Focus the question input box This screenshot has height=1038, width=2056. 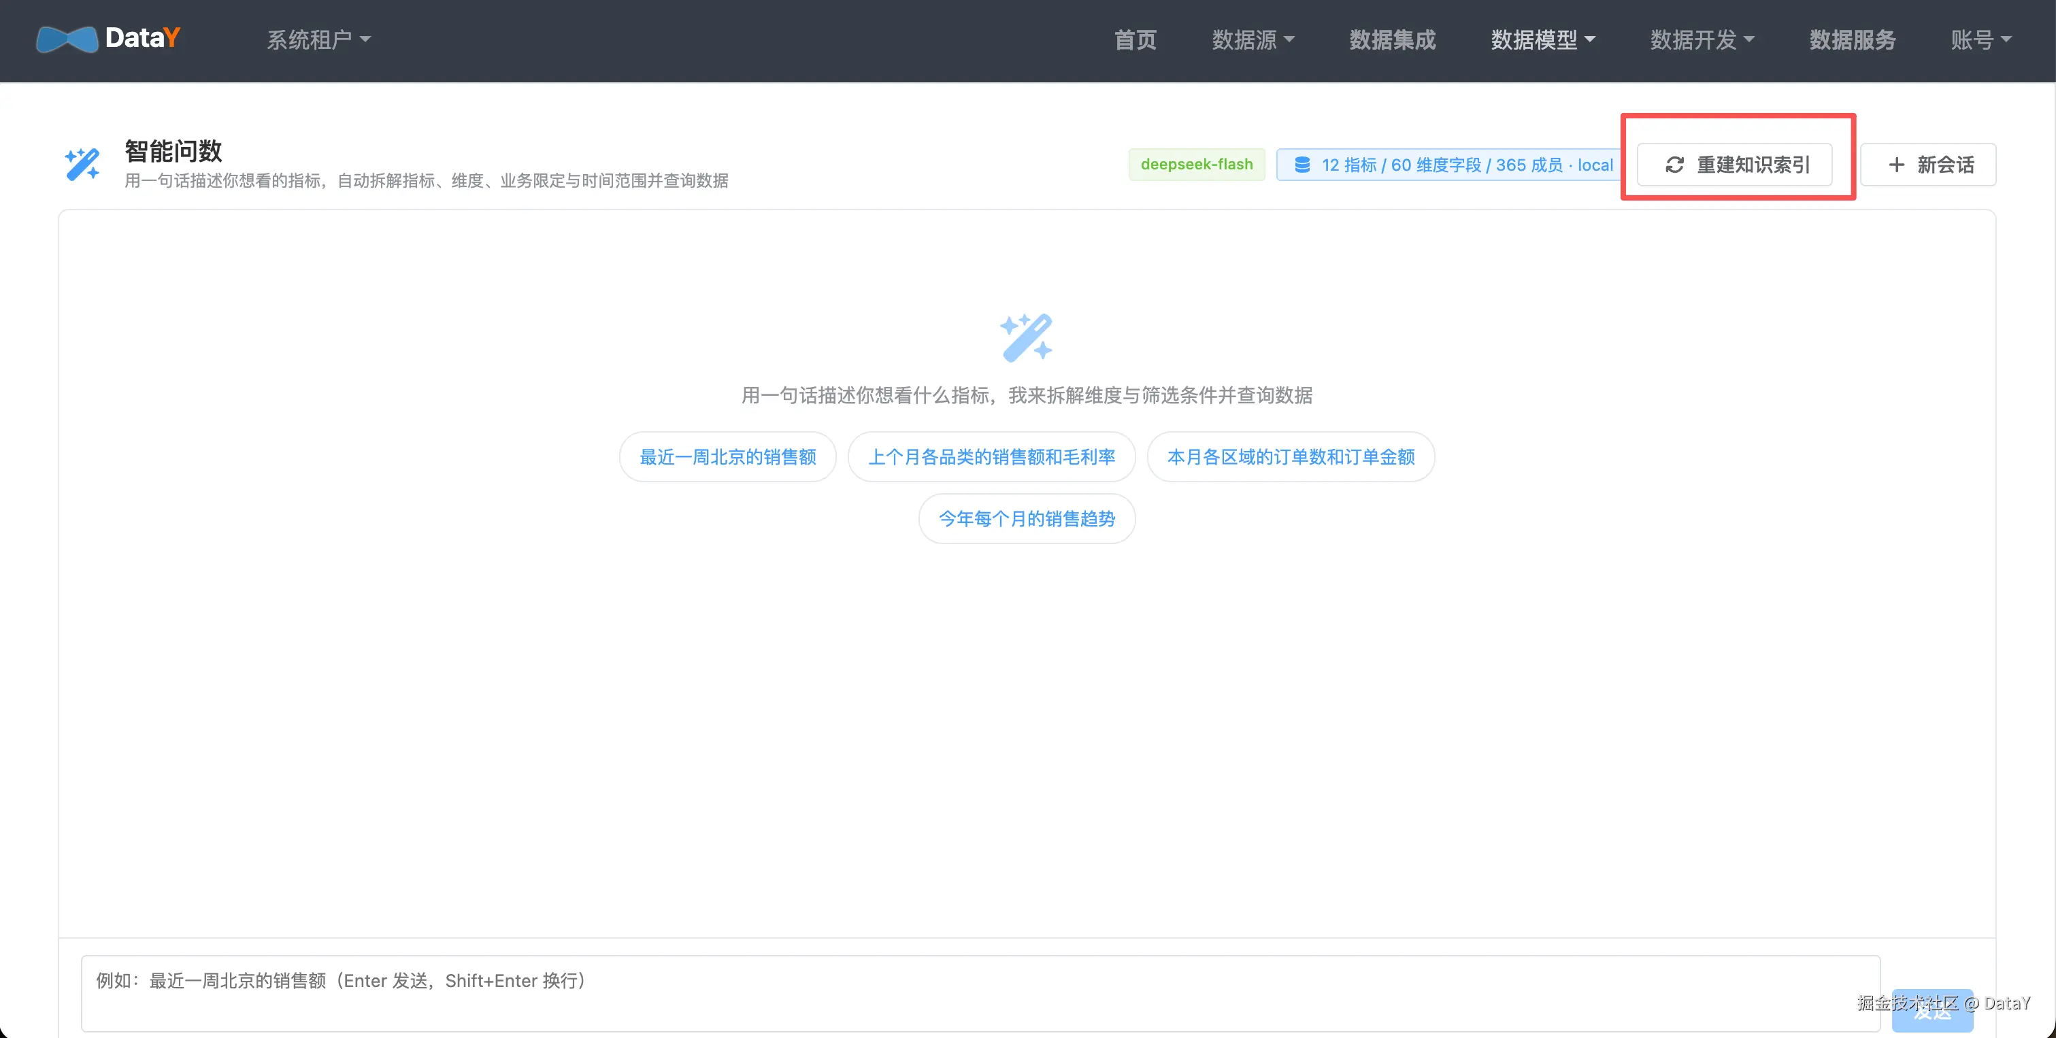coord(980,993)
